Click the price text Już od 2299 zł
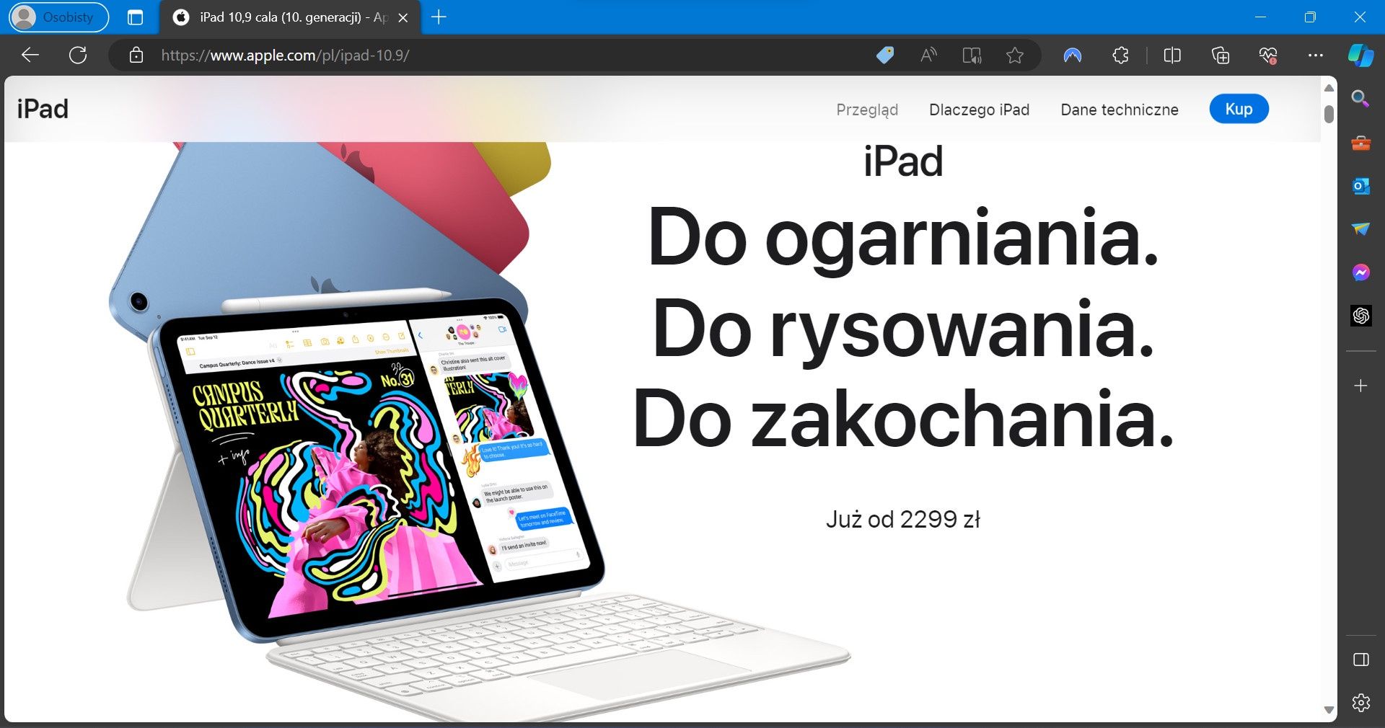 tap(902, 519)
